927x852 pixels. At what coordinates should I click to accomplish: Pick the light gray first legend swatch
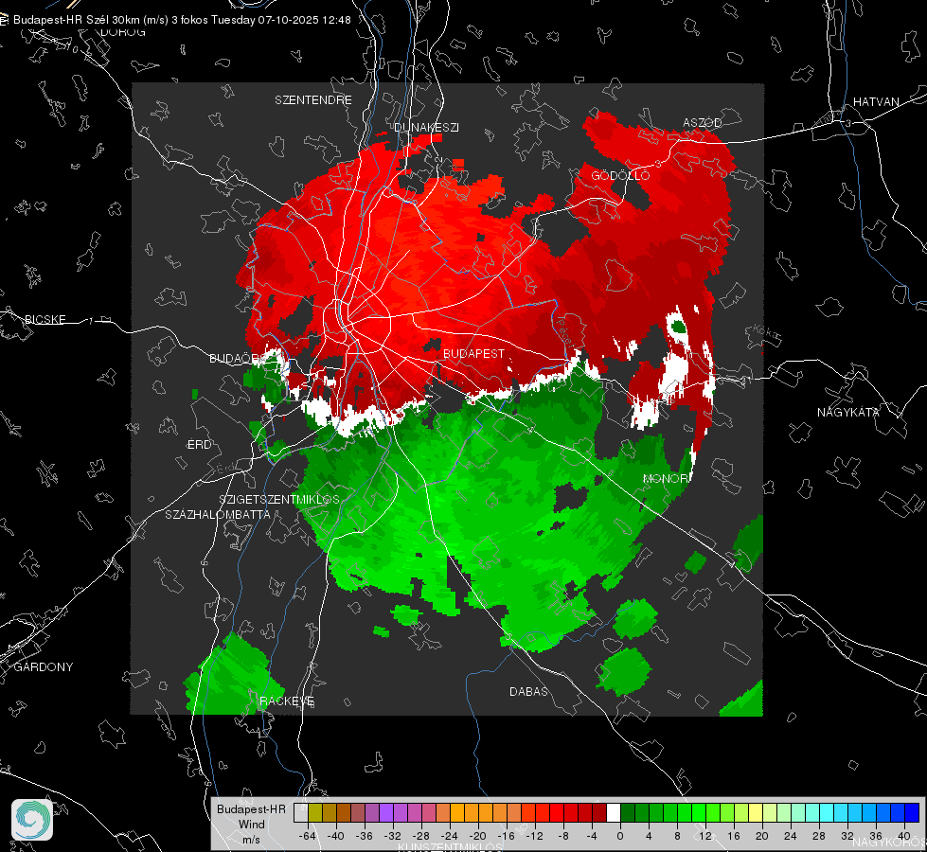[301, 812]
